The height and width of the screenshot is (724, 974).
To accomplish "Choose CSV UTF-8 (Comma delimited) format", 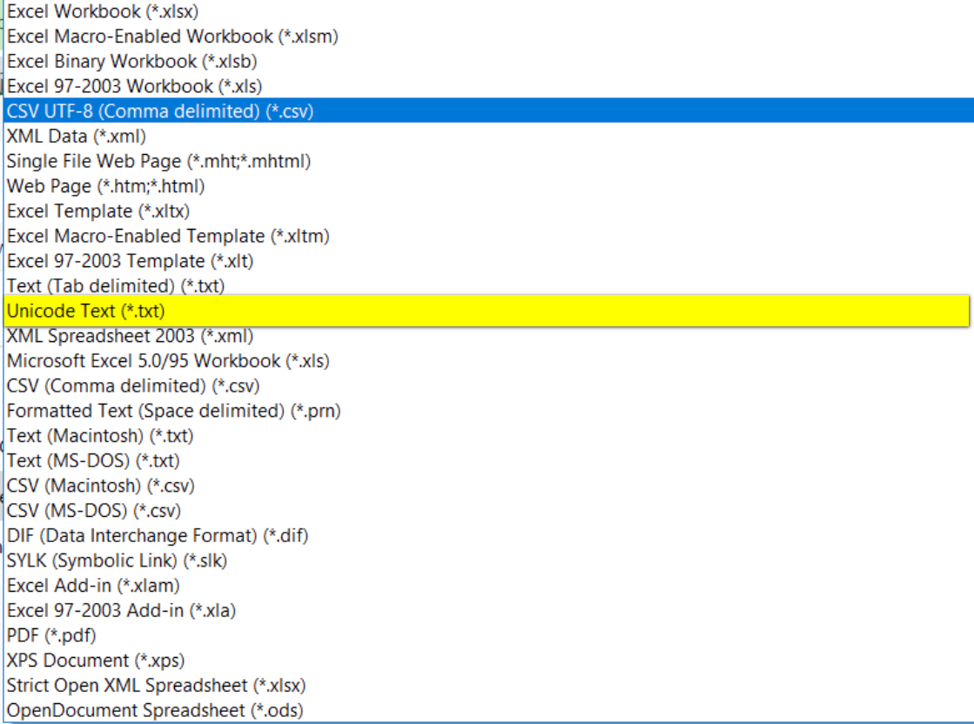I will [488, 111].
